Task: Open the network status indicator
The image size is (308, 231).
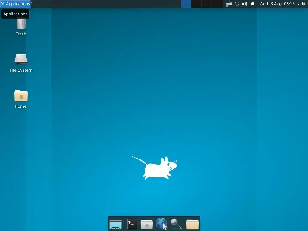Action: [x=237, y=4]
